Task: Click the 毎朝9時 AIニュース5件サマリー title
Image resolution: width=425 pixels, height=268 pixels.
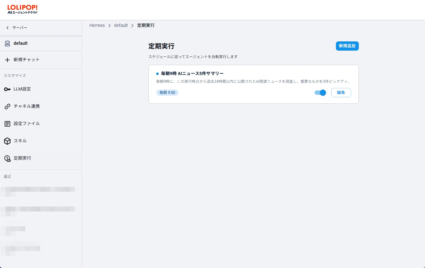Action: click(x=192, y=73)
